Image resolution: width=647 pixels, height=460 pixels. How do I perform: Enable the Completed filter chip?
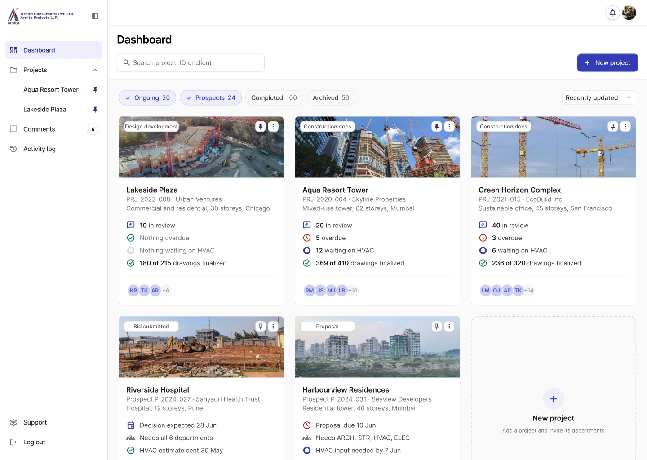coord(274,98)
